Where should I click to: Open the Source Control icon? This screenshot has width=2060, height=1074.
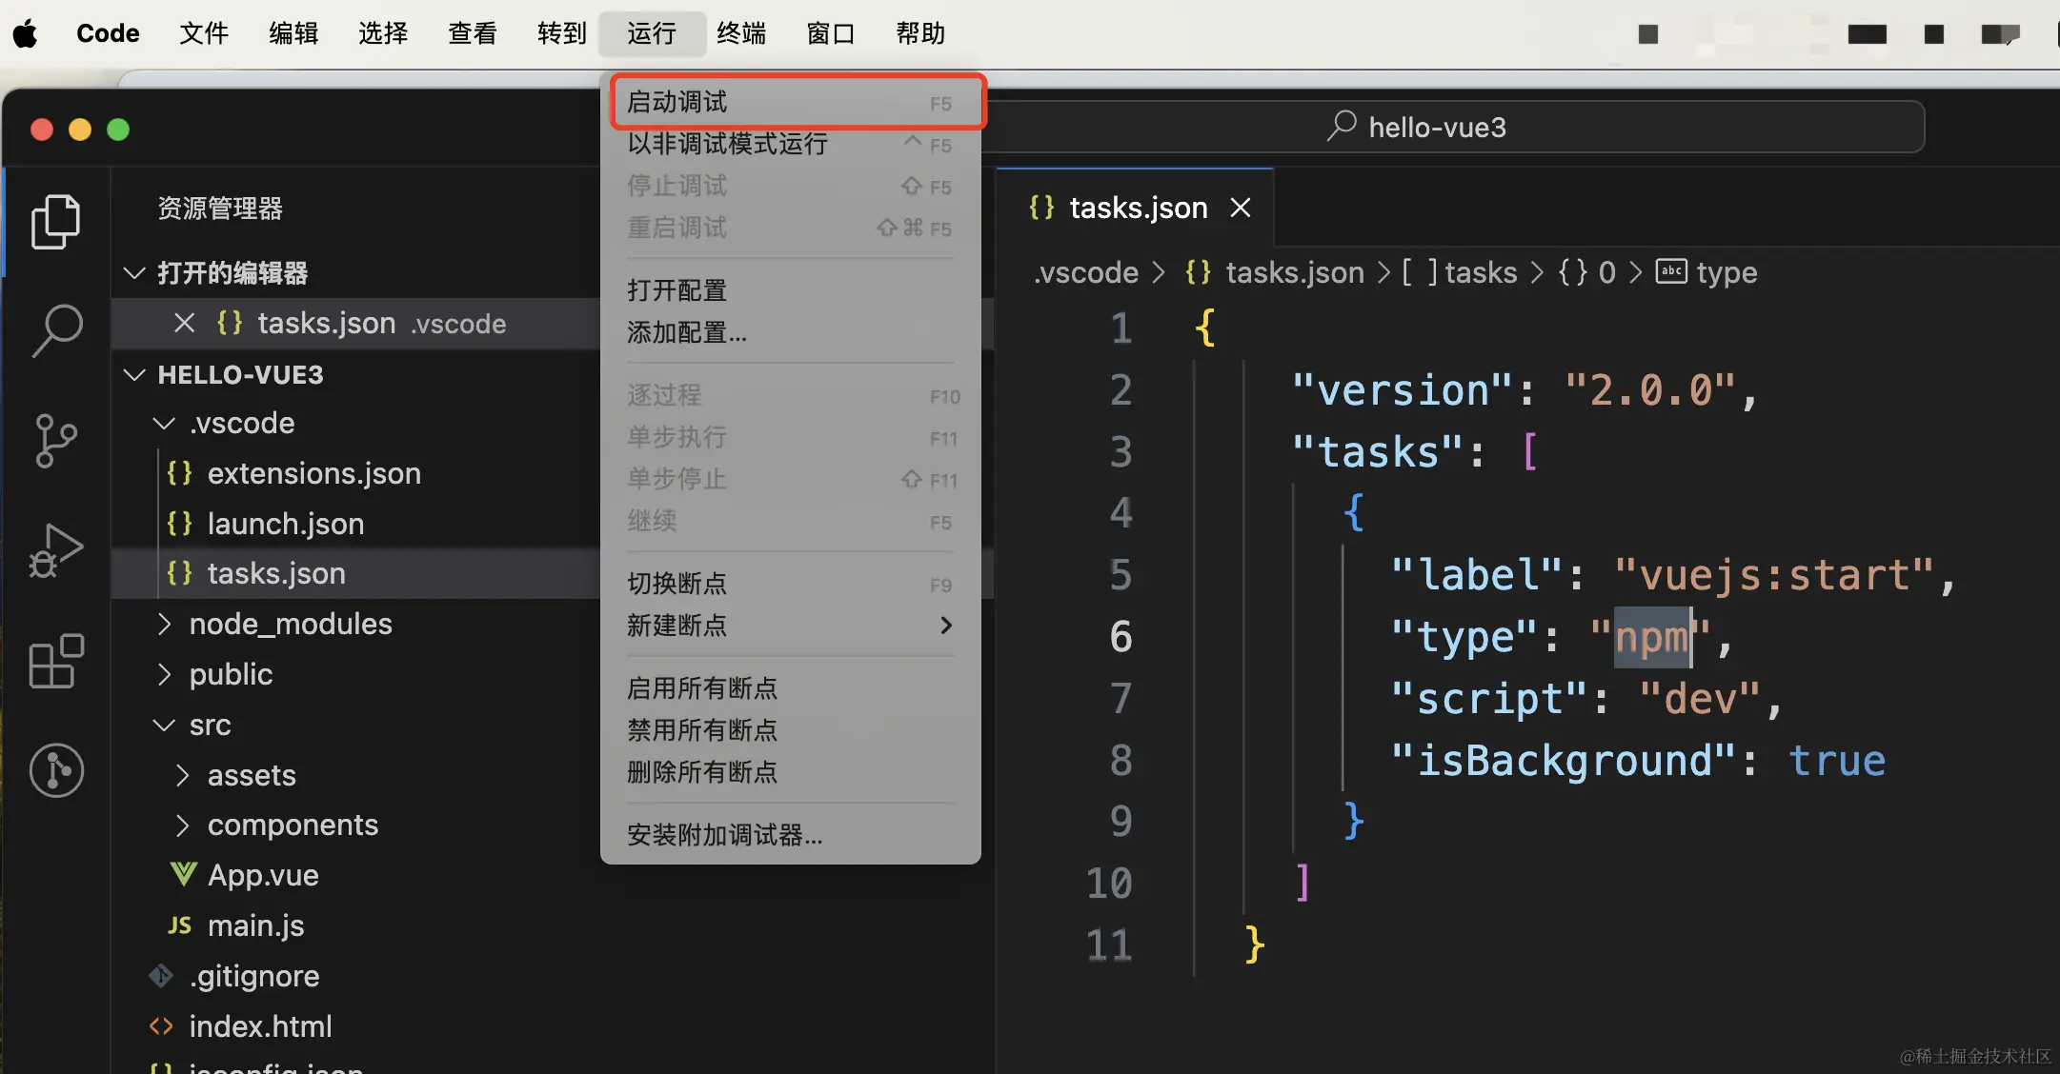click(56, 440)
